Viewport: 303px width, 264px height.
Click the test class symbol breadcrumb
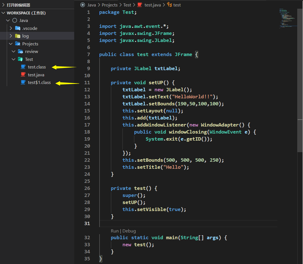[177, 5]
